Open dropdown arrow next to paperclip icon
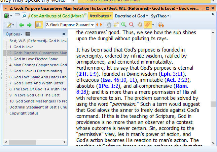 coord(153,25)
